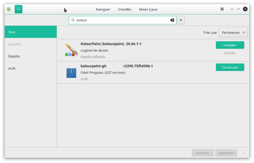Screen dimensions: 254x163
Task: Open the Installés tab
Action: click(125, 9)
